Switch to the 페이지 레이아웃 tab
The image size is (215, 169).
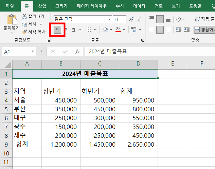[x=92, y=6]
